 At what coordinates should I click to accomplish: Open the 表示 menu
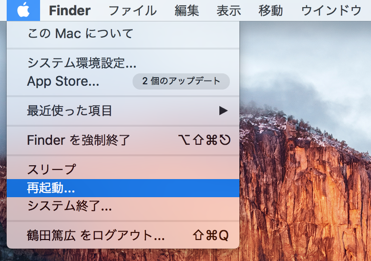229,10
